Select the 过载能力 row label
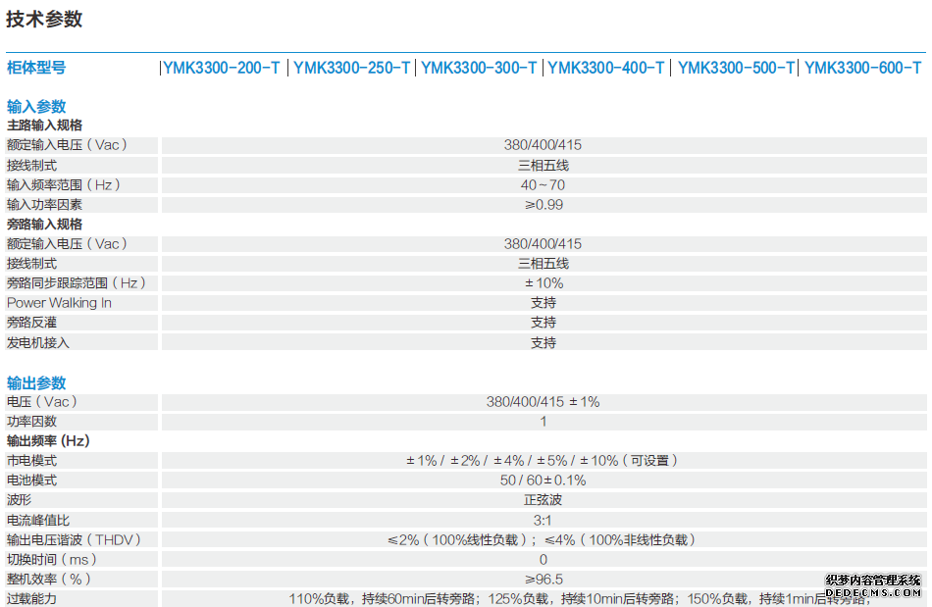Image resolution: width=932 pixels, height=607 pixels. tap(32, 599)
